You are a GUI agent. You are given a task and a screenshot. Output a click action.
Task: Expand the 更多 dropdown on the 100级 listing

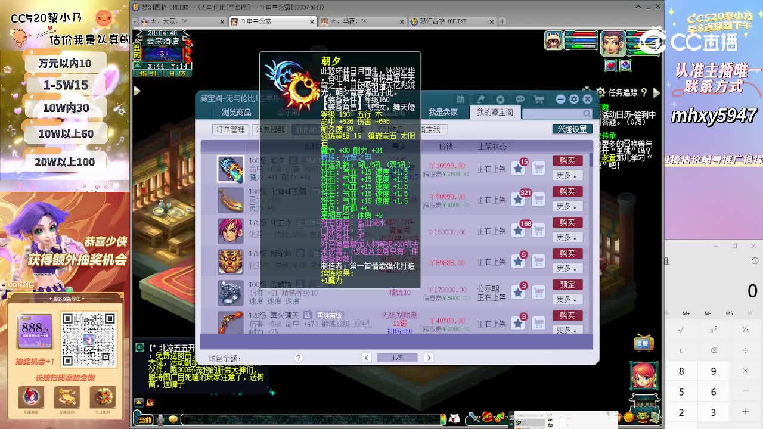click(x=567, y=299)
